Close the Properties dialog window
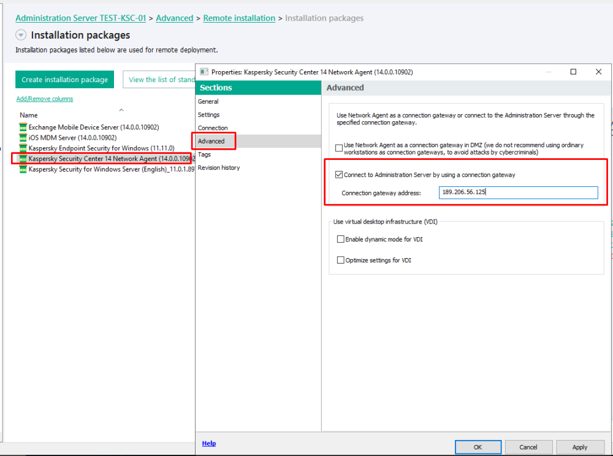Screen dimensions: 613x456 click(x=598, y=72)
